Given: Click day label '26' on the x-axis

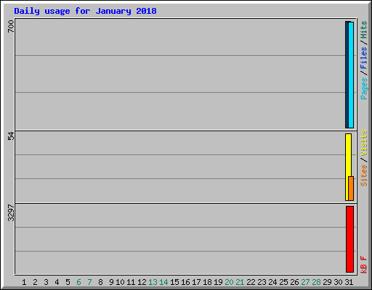Looking at the screenshot, I should click(294, 282).
